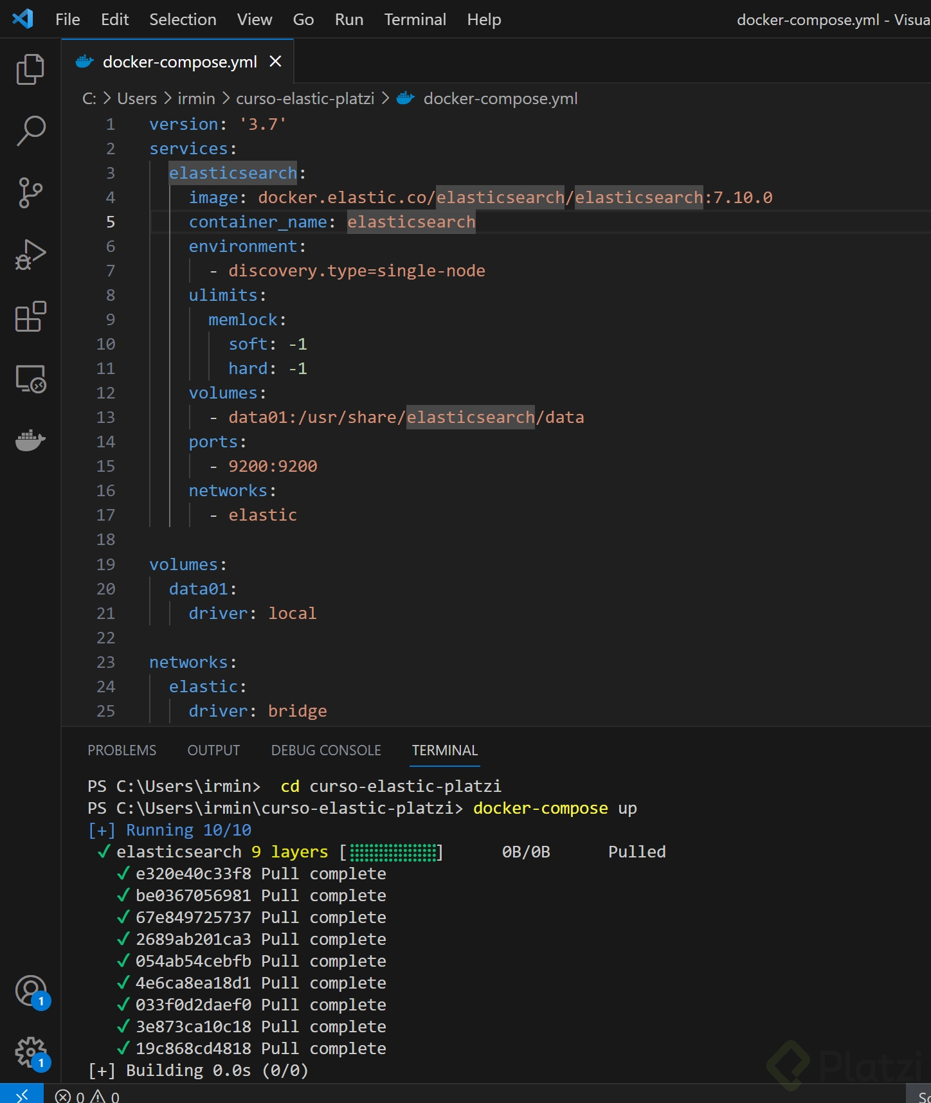Click layer '19c868cd4818' pull complete line
This screenshot has width=931, height=1103.
(251, 1048)
